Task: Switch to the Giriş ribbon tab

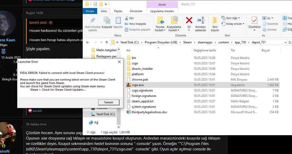Action: [x=104, y=11]
